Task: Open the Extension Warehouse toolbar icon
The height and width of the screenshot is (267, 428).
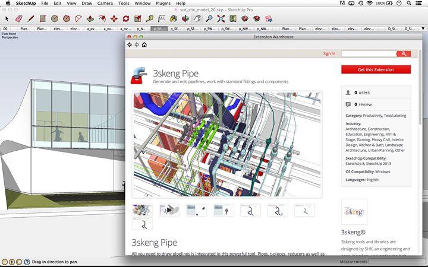Action: (257, 19)
